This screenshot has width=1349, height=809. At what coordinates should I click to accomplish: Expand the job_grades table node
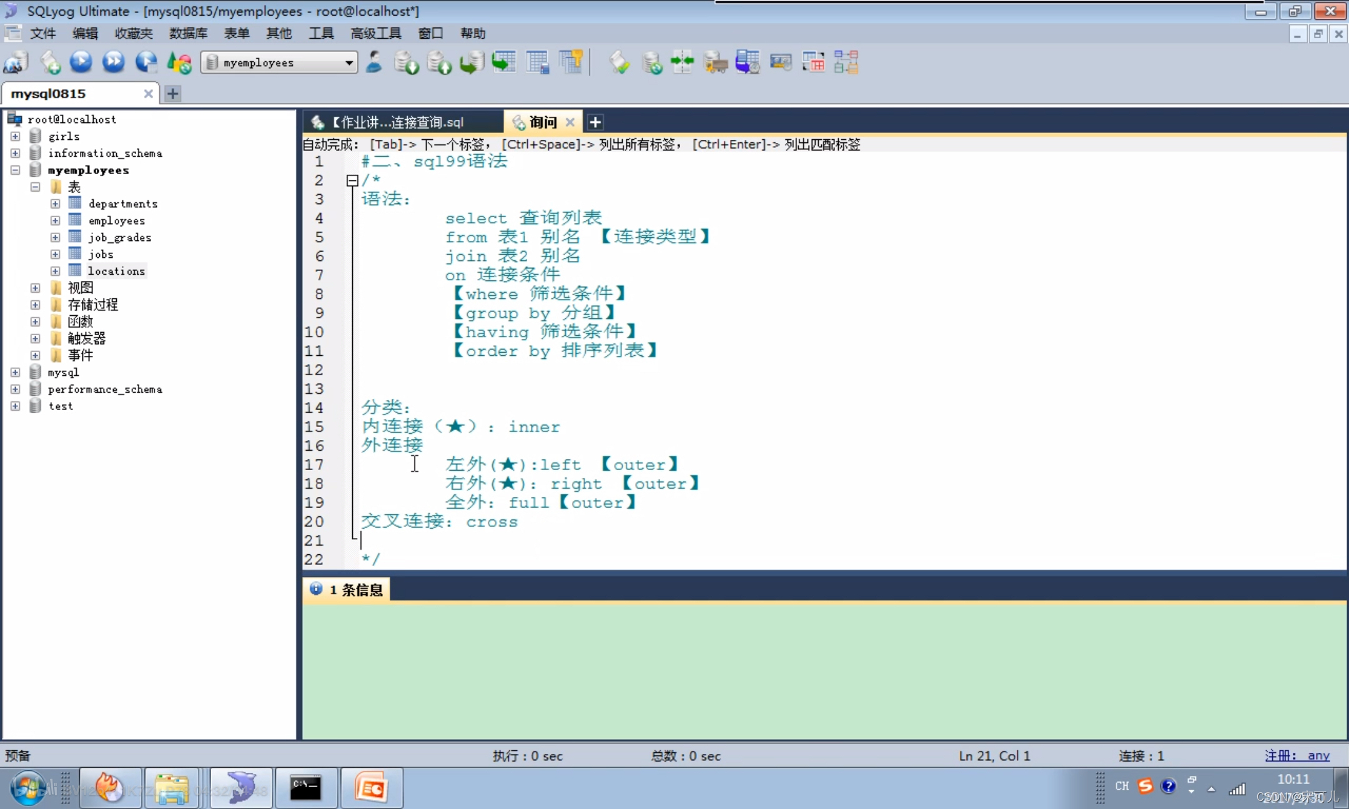pyautogui.click(x=55, y=237)
